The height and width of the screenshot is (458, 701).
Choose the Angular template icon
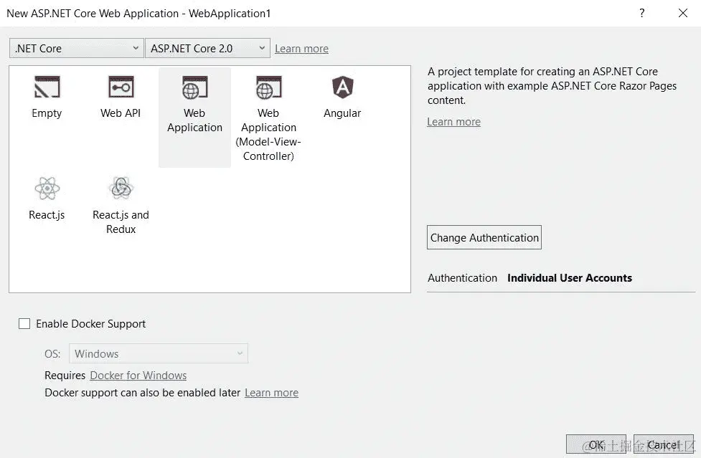pos(342,87)
